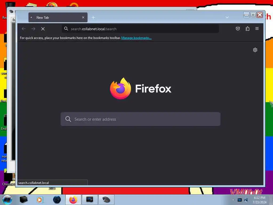Screen dimensions: 273x205
Task: Minimize the Firefox window
Action: tap(246, 15)
